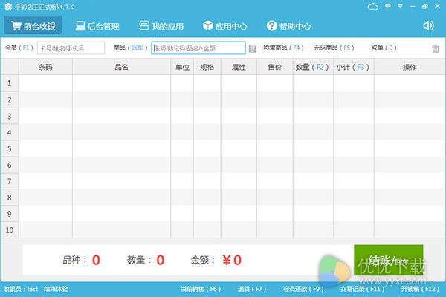Select row number 5 in table
The height and width of the screenshot is (297, 446).
[x=10, y=148]
